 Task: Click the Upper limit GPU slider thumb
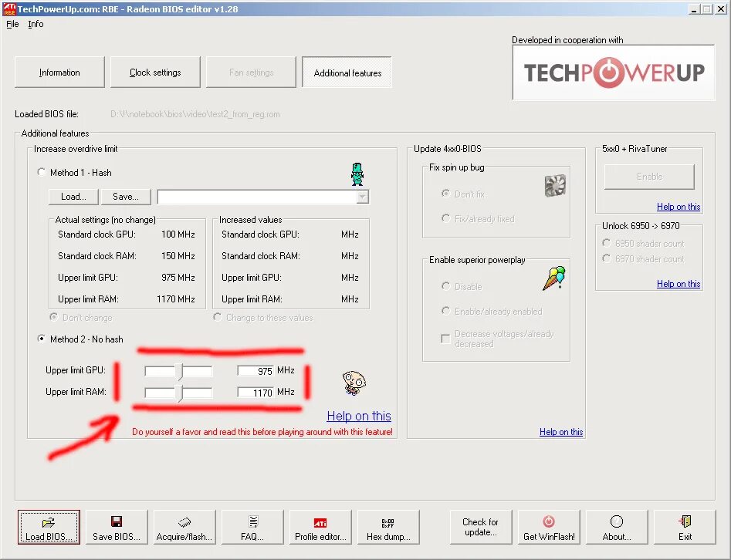pos(179,371)
